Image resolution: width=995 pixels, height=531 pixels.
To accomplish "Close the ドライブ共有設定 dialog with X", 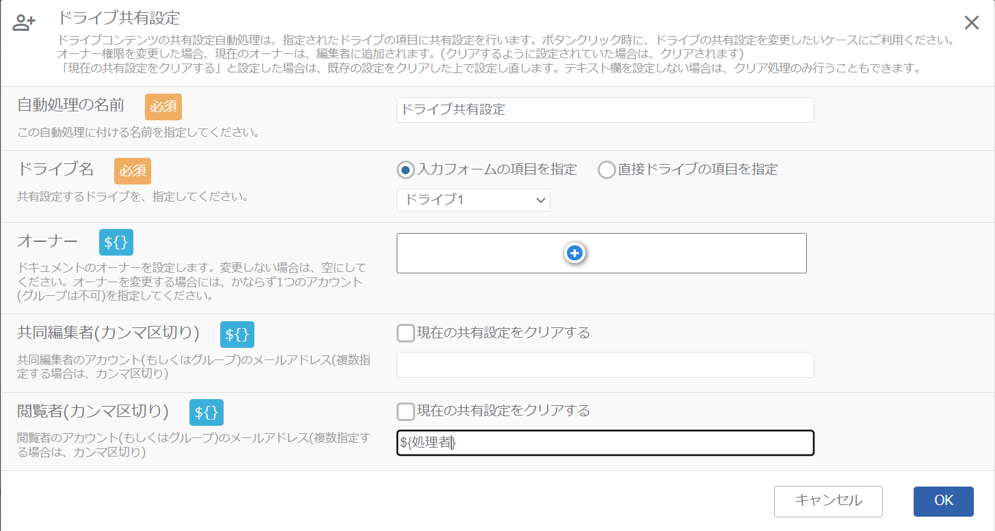I will pyautogui.click(x=971, y=23).
